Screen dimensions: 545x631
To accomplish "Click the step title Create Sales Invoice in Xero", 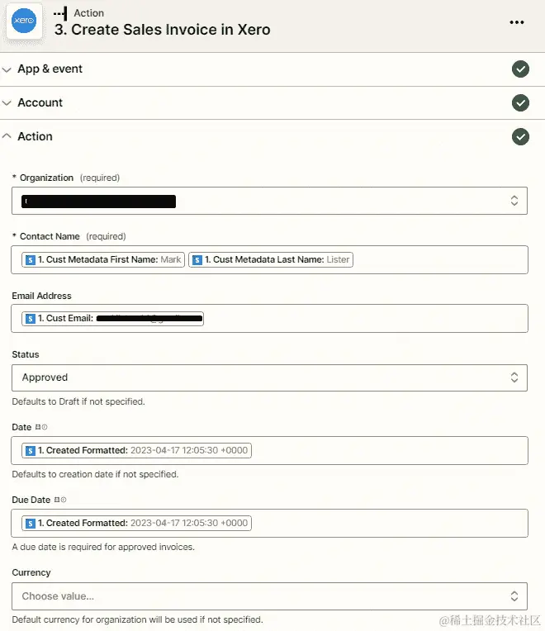I will 163,30.
